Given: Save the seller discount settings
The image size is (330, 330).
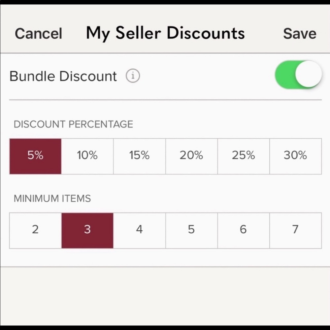Looking at the screenshot, I should 299,34.
